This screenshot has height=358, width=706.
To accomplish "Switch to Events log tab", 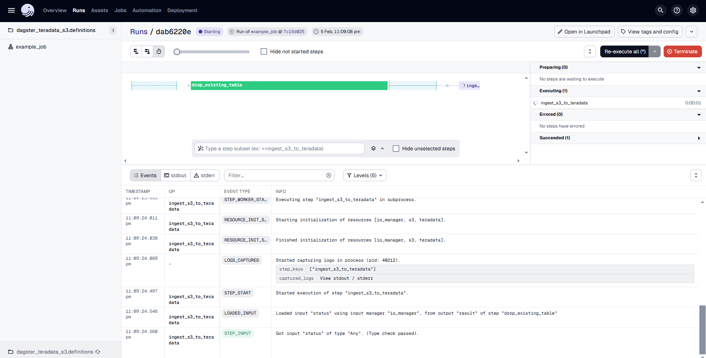I will (x=145, y=175).
